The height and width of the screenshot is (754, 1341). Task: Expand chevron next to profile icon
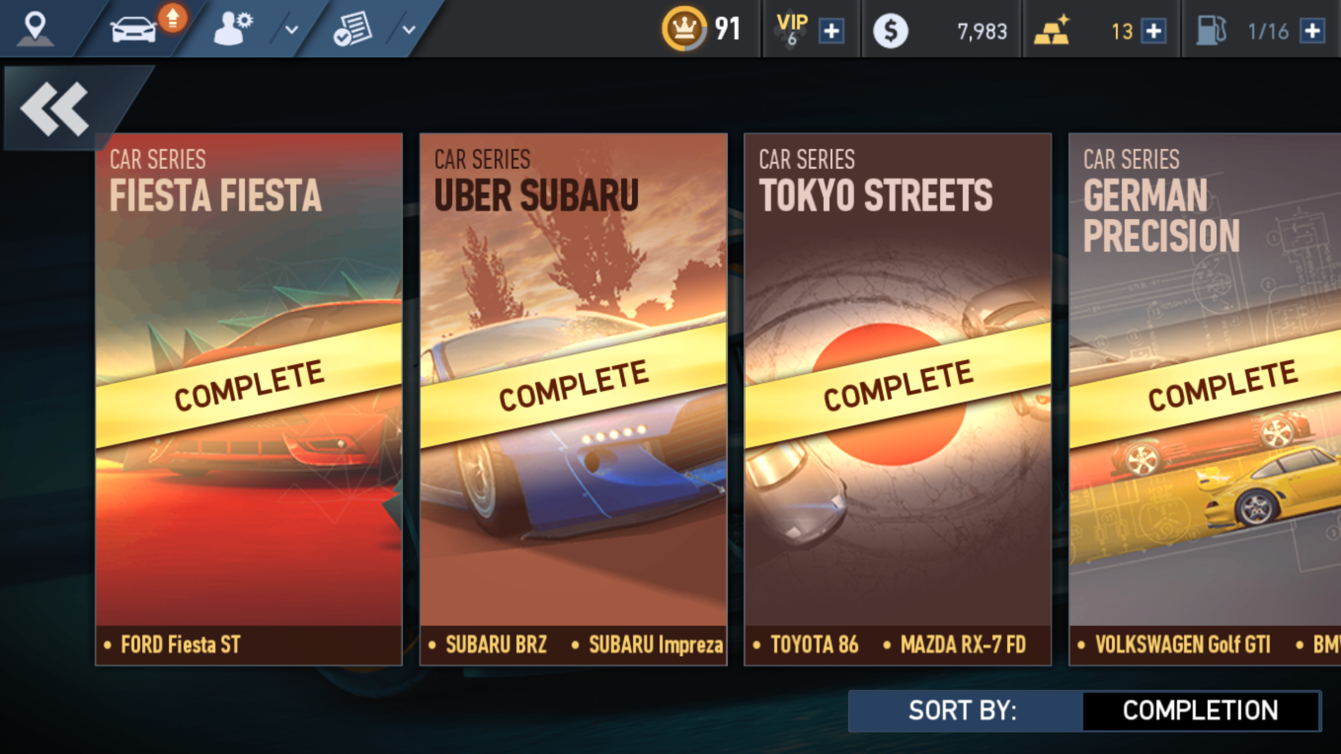click(291, 30)
